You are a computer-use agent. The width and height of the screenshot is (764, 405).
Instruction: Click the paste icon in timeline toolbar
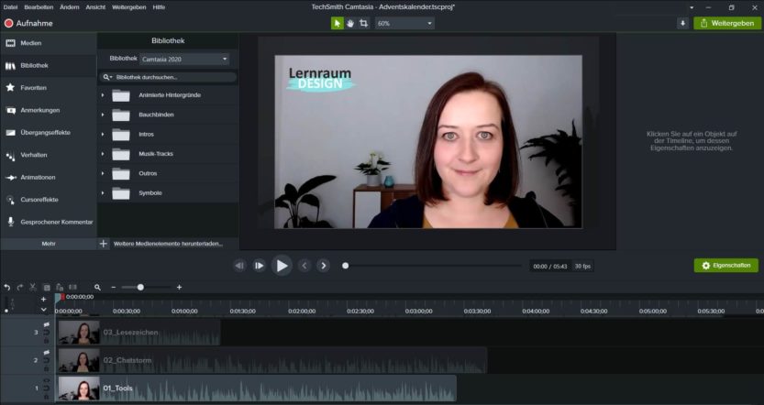pos(60,288)
